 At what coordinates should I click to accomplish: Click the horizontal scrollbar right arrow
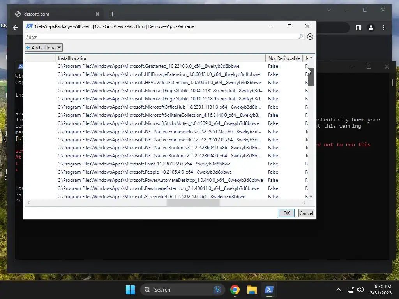(x=304, y=202)
